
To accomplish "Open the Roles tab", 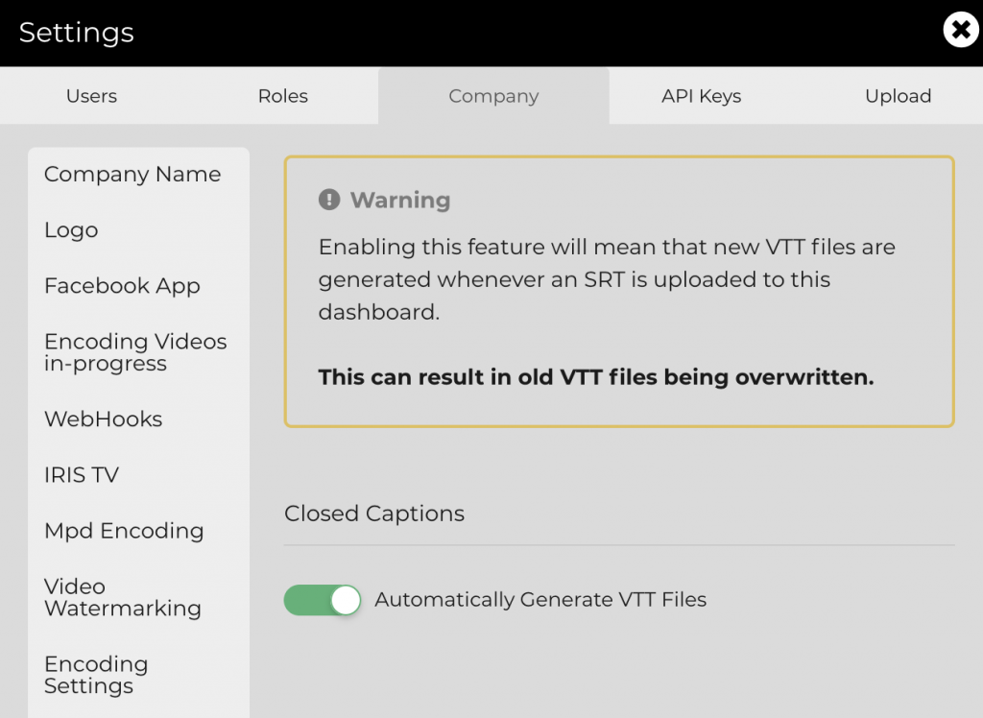I will 283,96.
